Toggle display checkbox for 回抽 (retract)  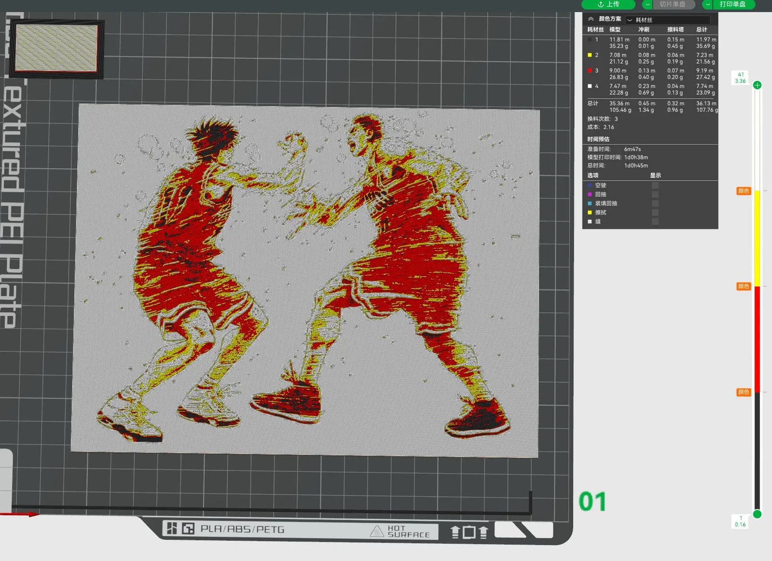[655, 194]
